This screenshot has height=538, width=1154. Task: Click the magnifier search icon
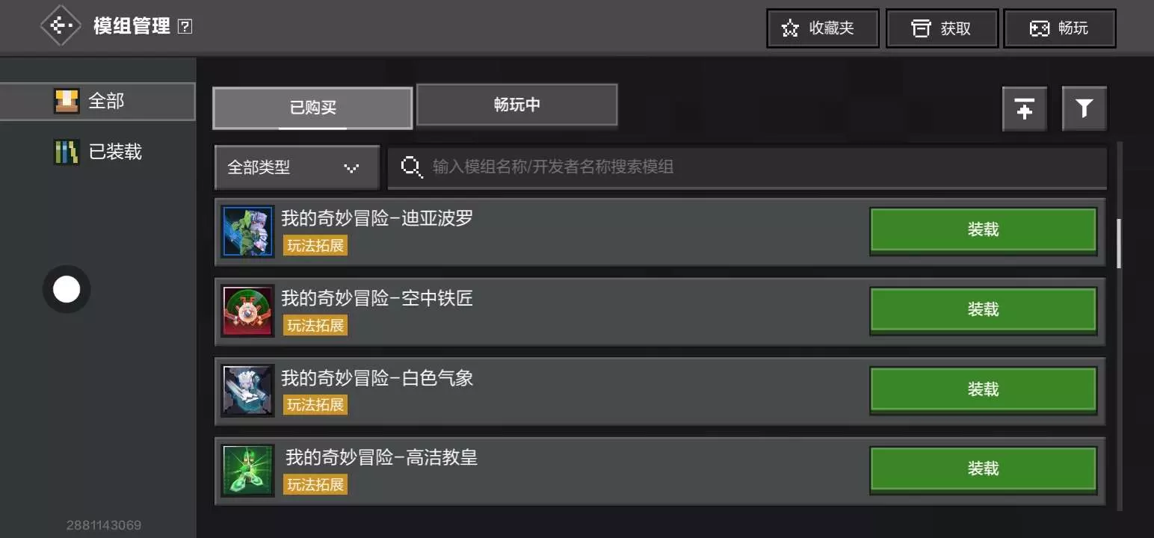coord(412,167)
